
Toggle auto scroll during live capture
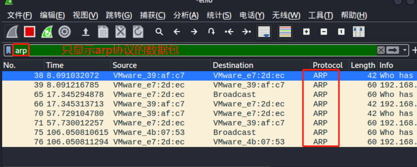click(x=264, y=32)
